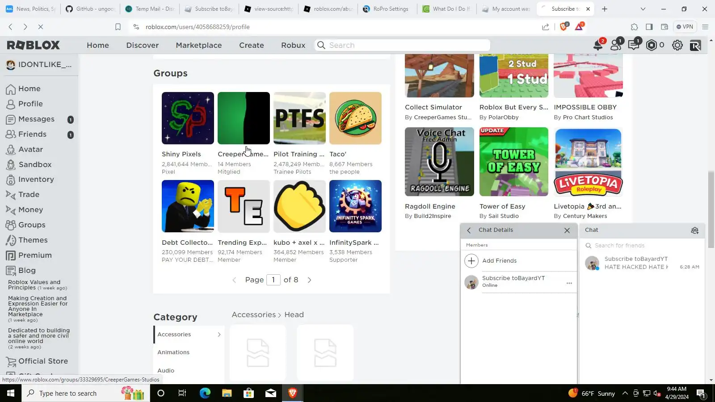Open Brave wallet icon
This screenshot has width=715, height=402.
tap(665, 27)
